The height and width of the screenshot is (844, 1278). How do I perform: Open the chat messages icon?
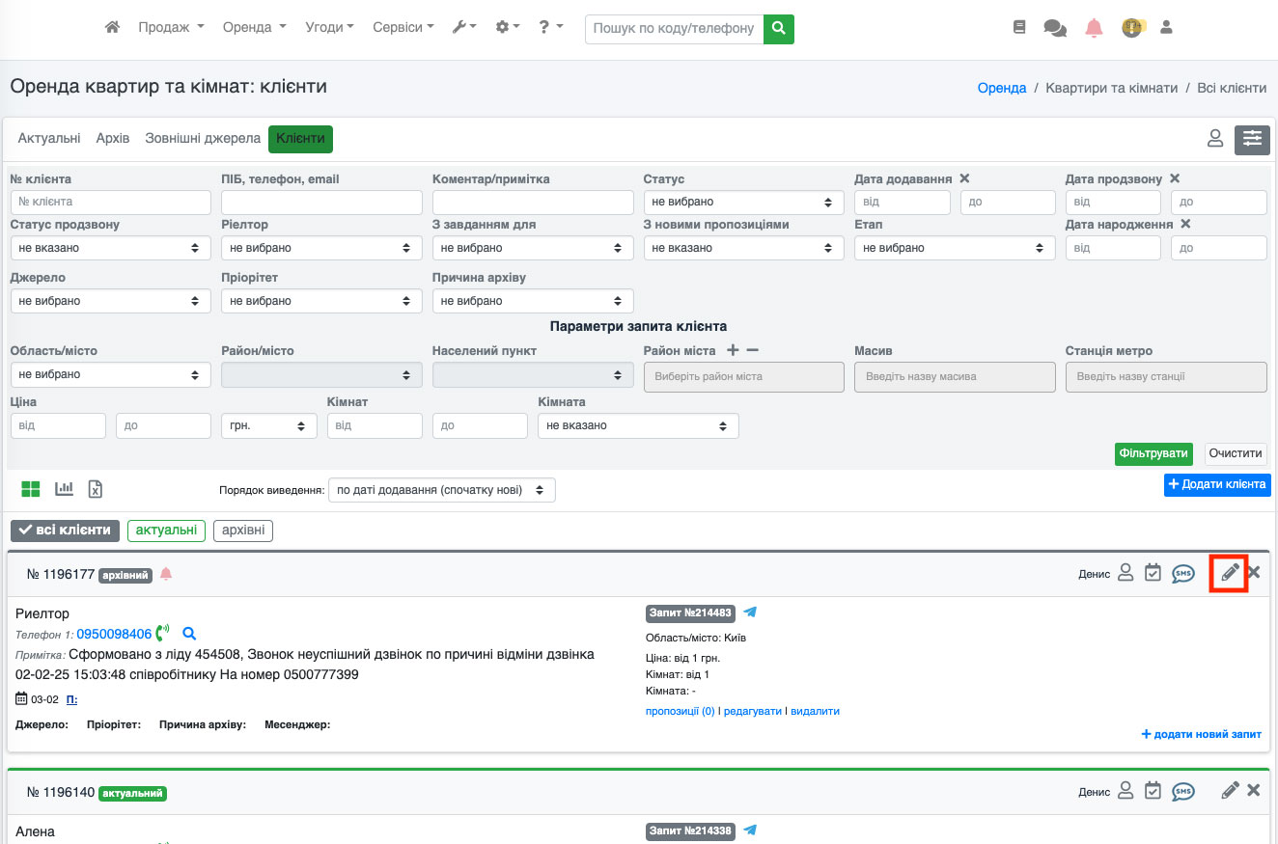[x=1055, y=28]
